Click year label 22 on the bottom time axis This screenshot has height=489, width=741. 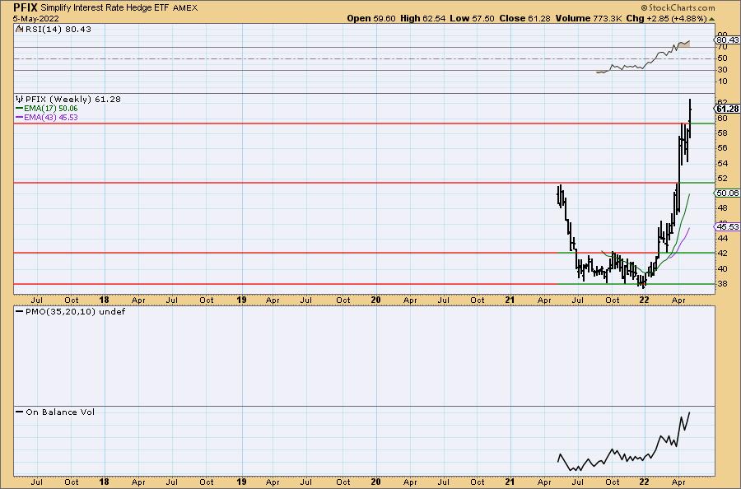click(644, 482)
